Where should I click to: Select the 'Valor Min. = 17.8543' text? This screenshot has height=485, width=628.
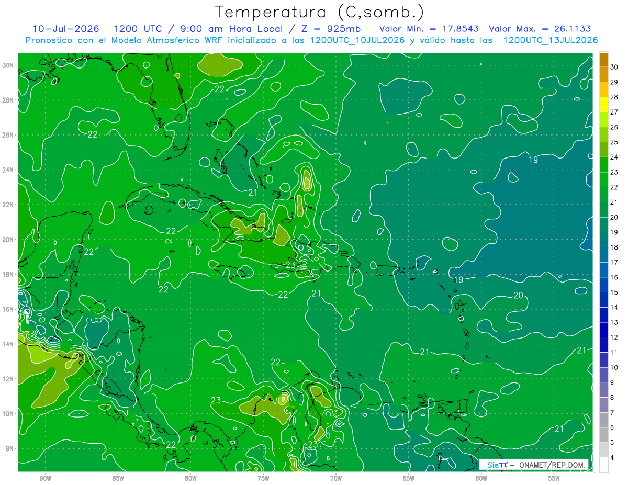click(x=429, y=29)
